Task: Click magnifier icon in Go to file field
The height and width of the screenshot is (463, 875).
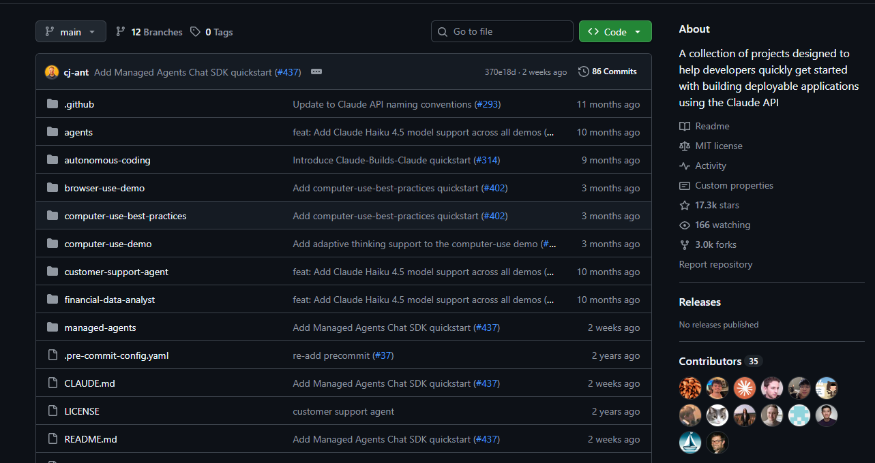Action: pyautogui.click(x=443, y=31)
